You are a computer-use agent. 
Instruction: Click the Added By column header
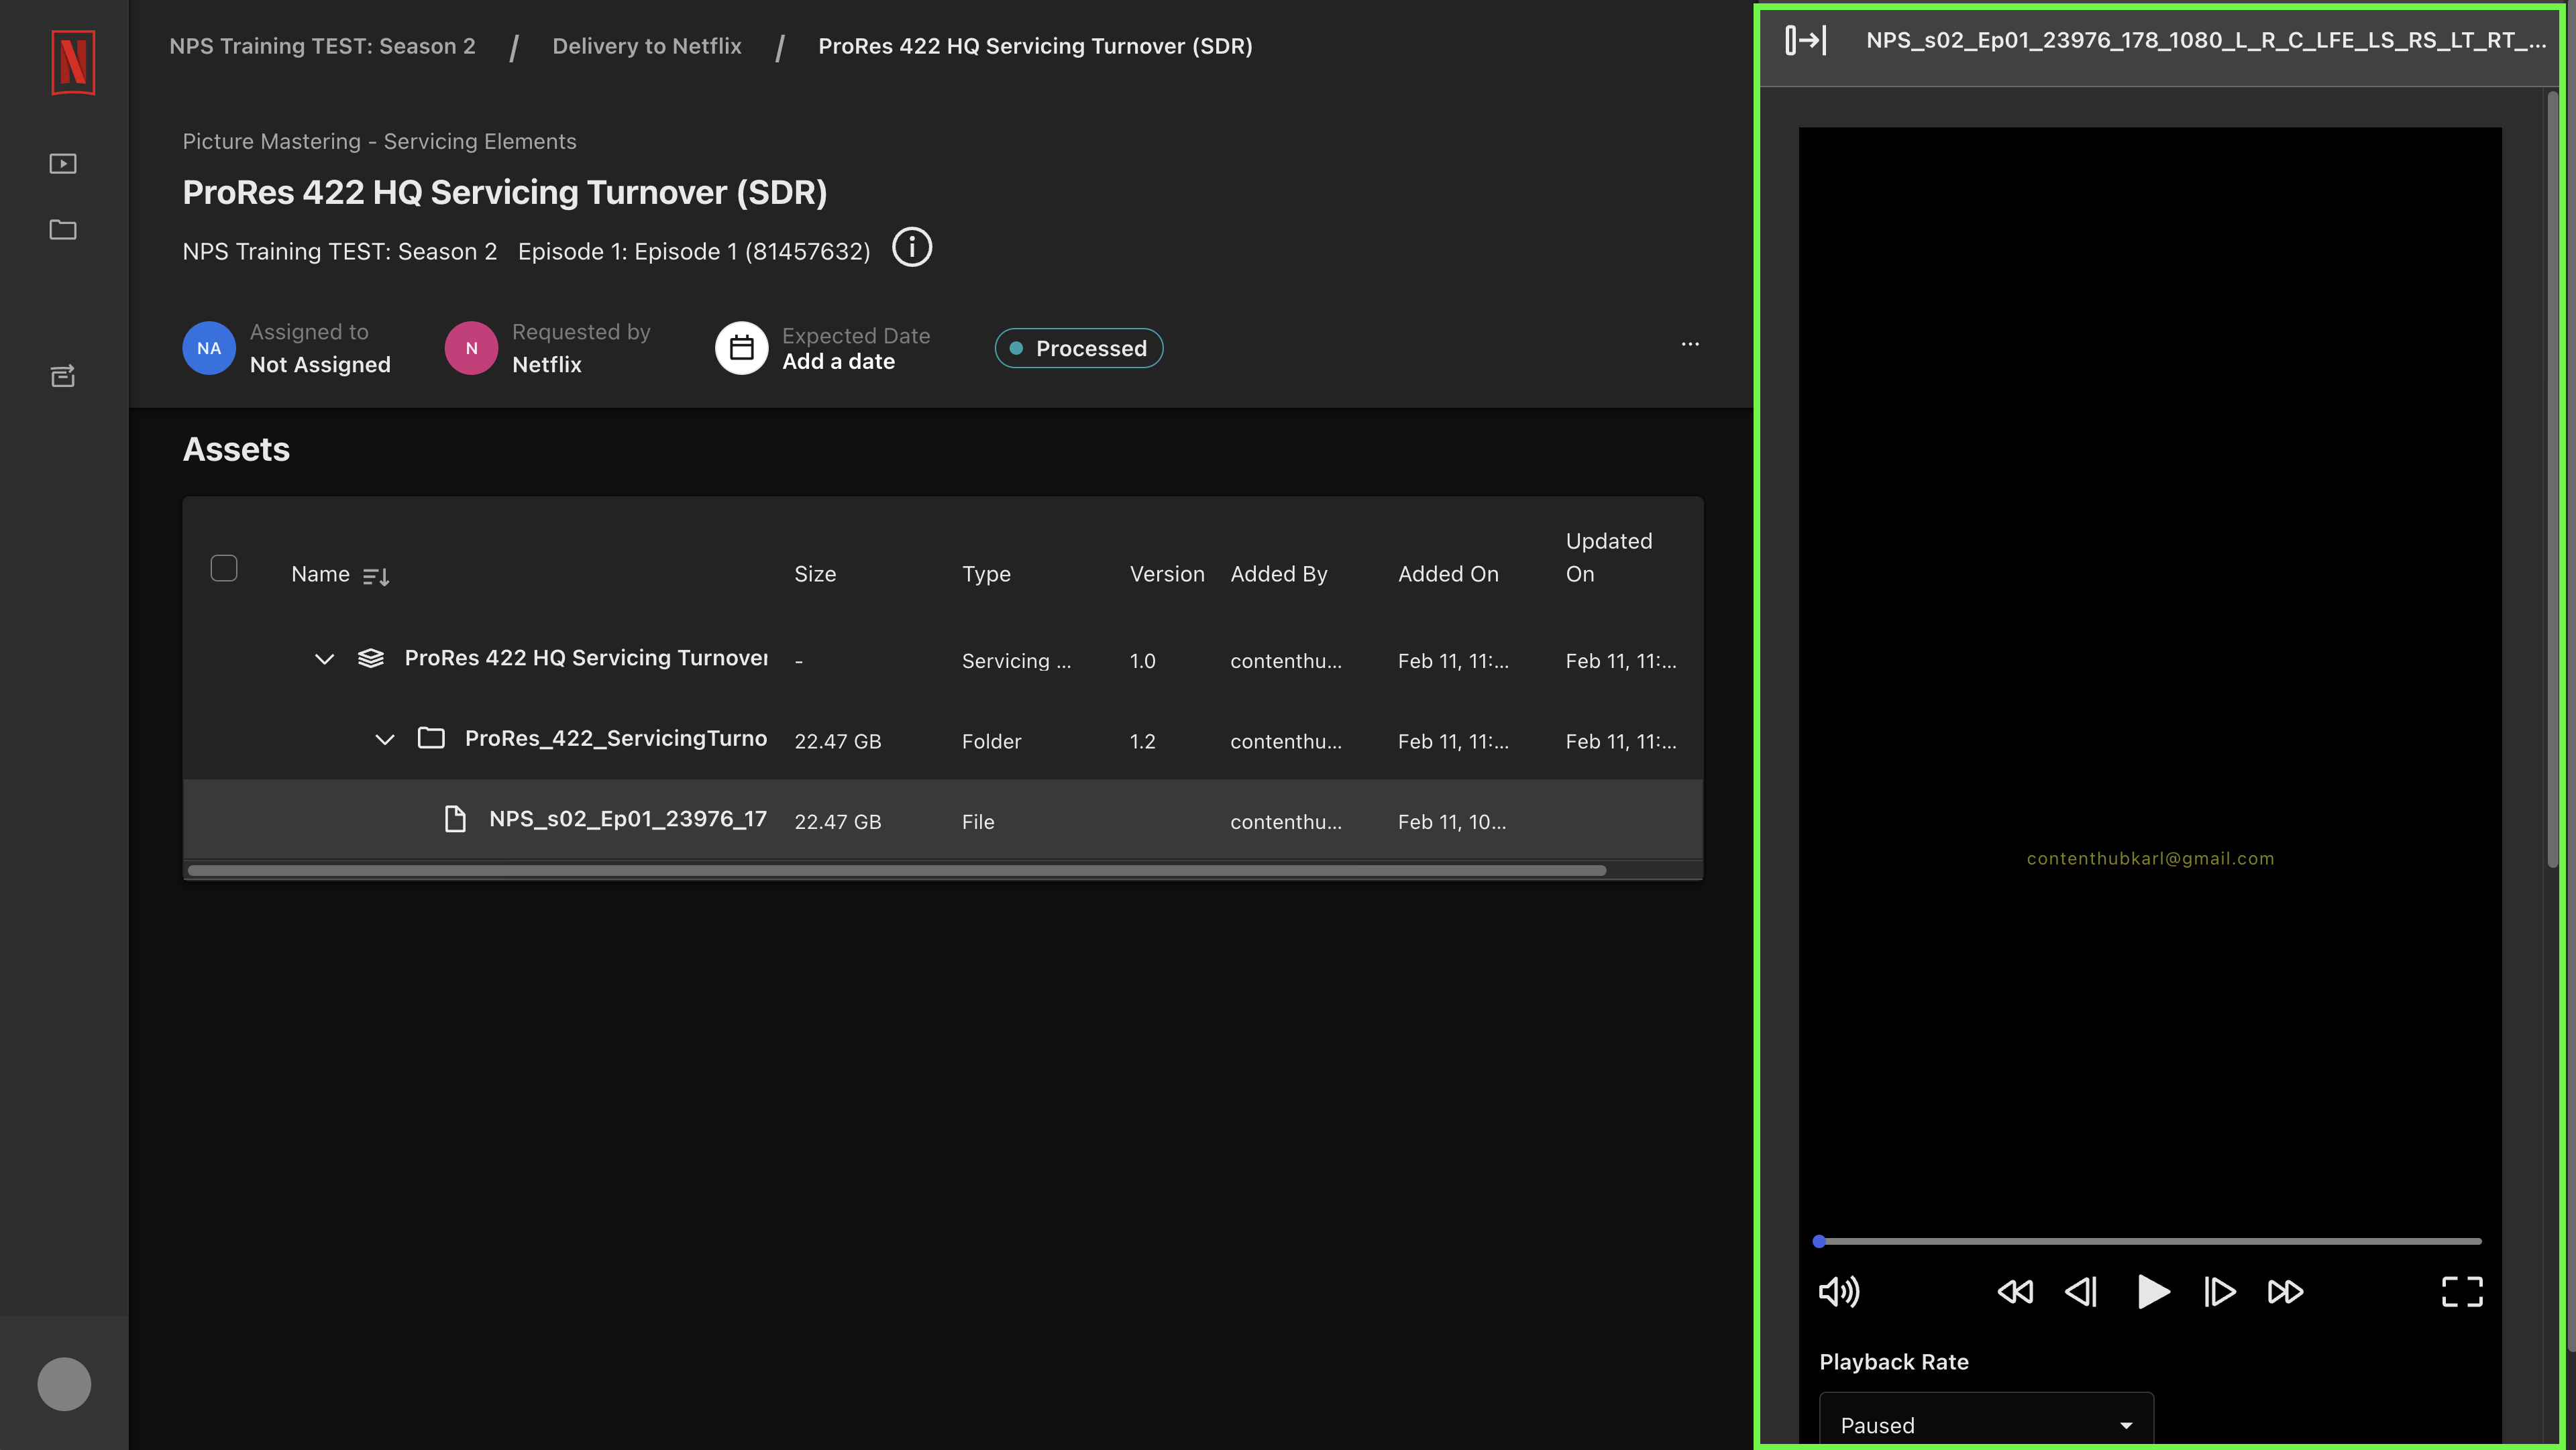coord(1279,574)
